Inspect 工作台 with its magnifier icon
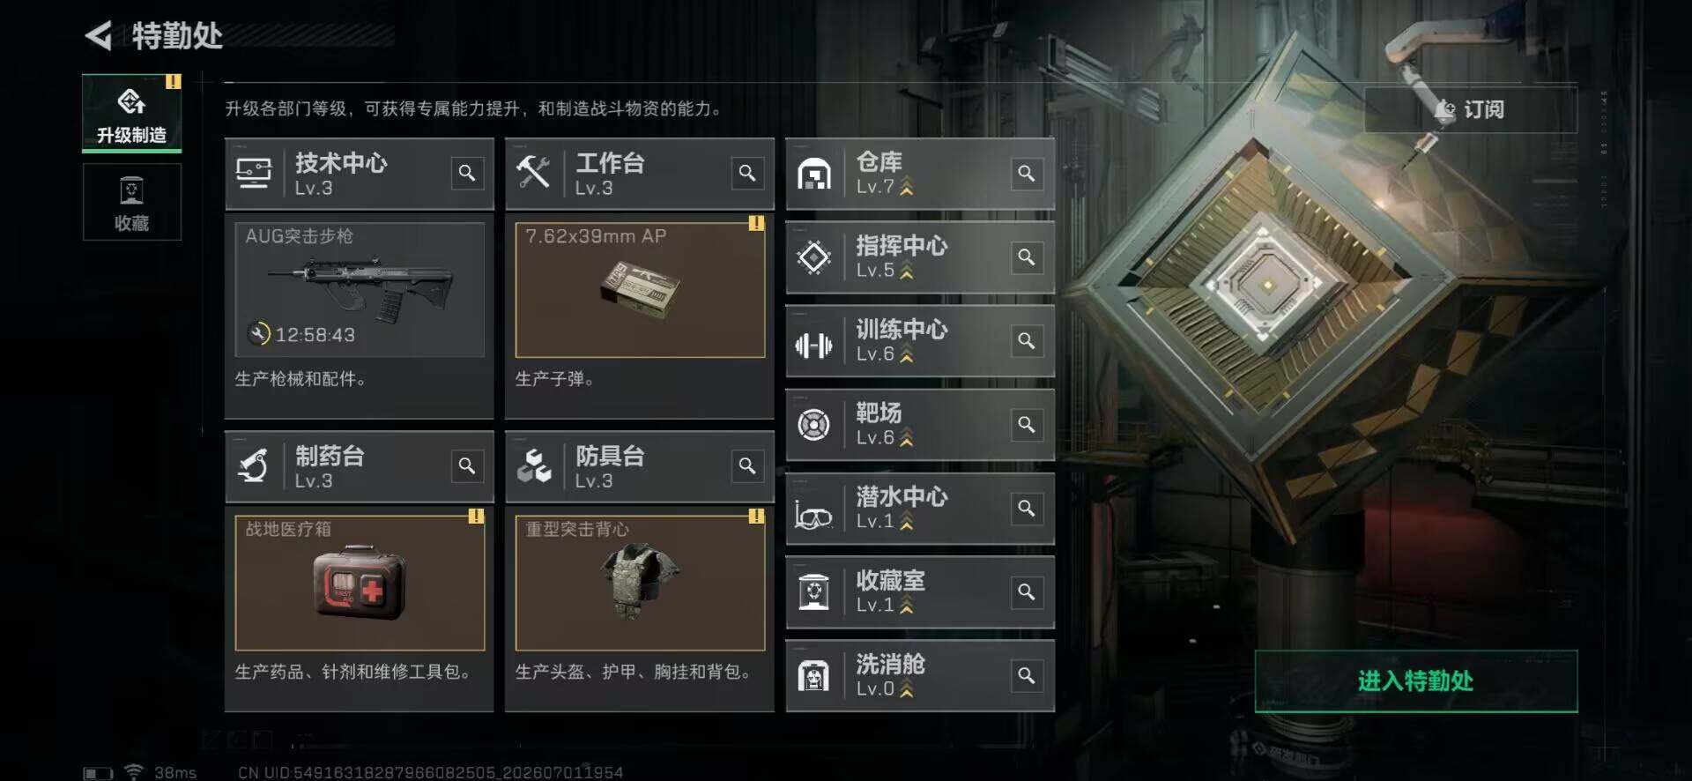 747,173
